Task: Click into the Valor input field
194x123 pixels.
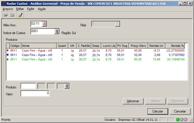Action: pyautogui.click(x=35, y=94)
